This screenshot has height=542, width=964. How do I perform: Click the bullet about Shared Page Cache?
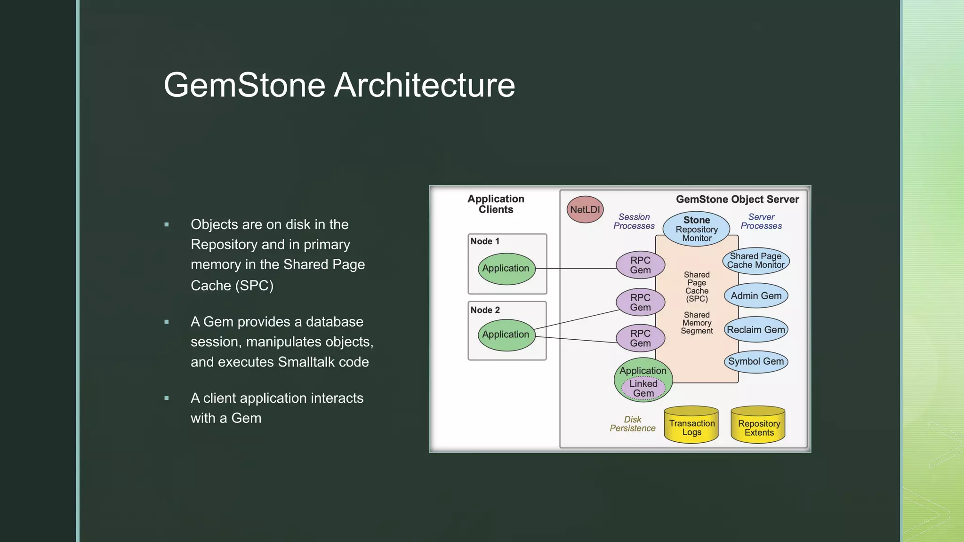tap(278, 255)
